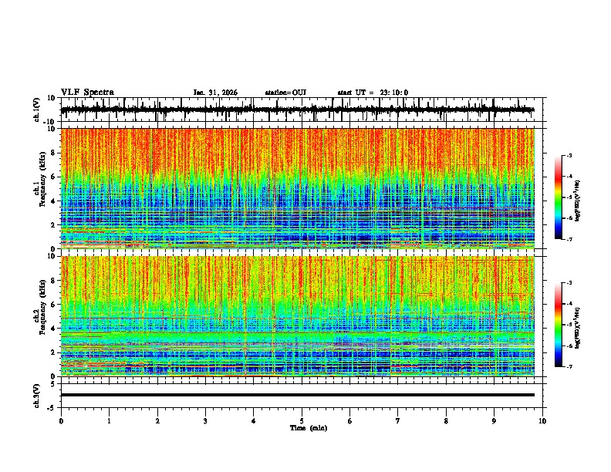Image resolution: width=611 pixels, height=472 pixels.
Task: Click the ch.3 flat voltage trace line
Action: point(298,395)
